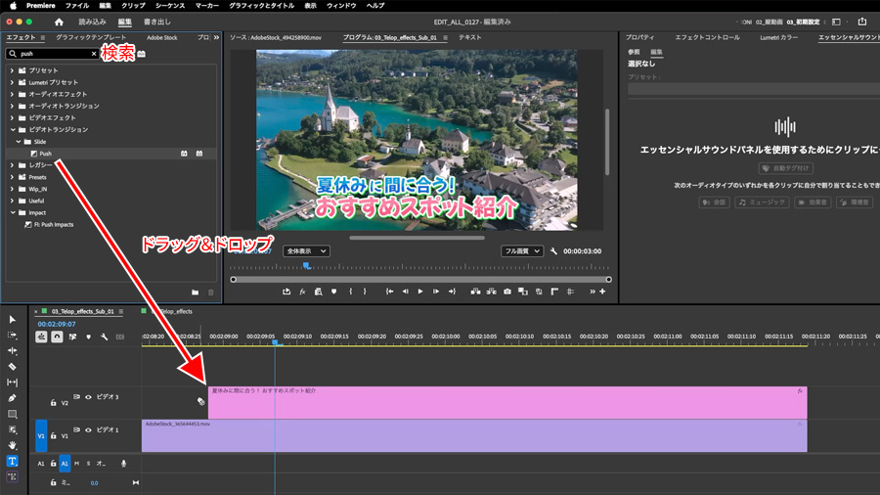Select the Hand tool

pos(13,445)
